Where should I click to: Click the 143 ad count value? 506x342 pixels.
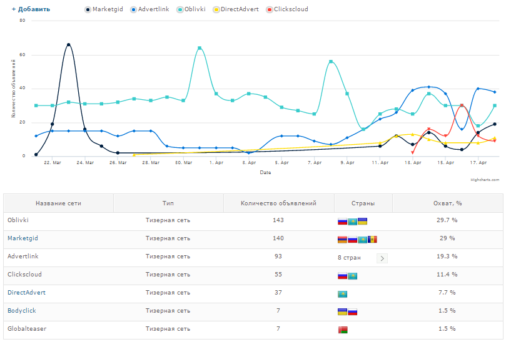click(x=278, y=220)
